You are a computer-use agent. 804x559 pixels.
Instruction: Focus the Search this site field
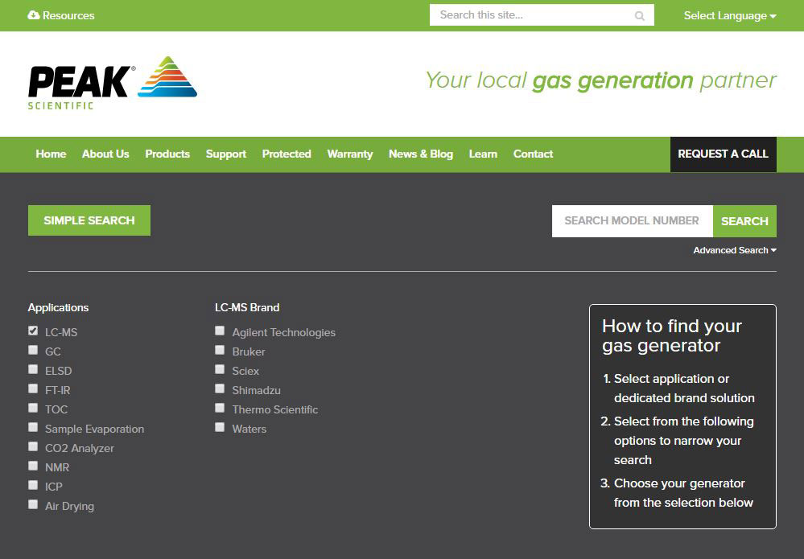click(x=542, y=14)
